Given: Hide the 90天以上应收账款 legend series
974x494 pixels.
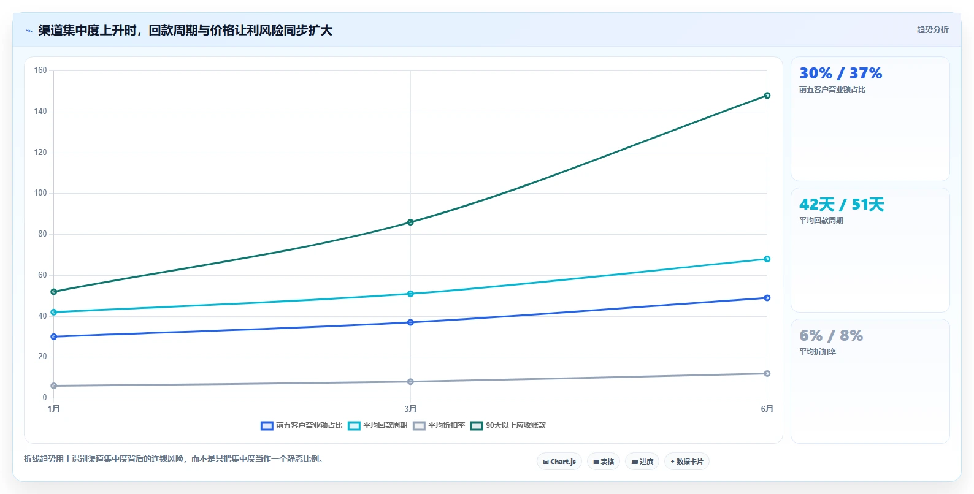Looking at the screenshot, I should [x=508, y=425].
